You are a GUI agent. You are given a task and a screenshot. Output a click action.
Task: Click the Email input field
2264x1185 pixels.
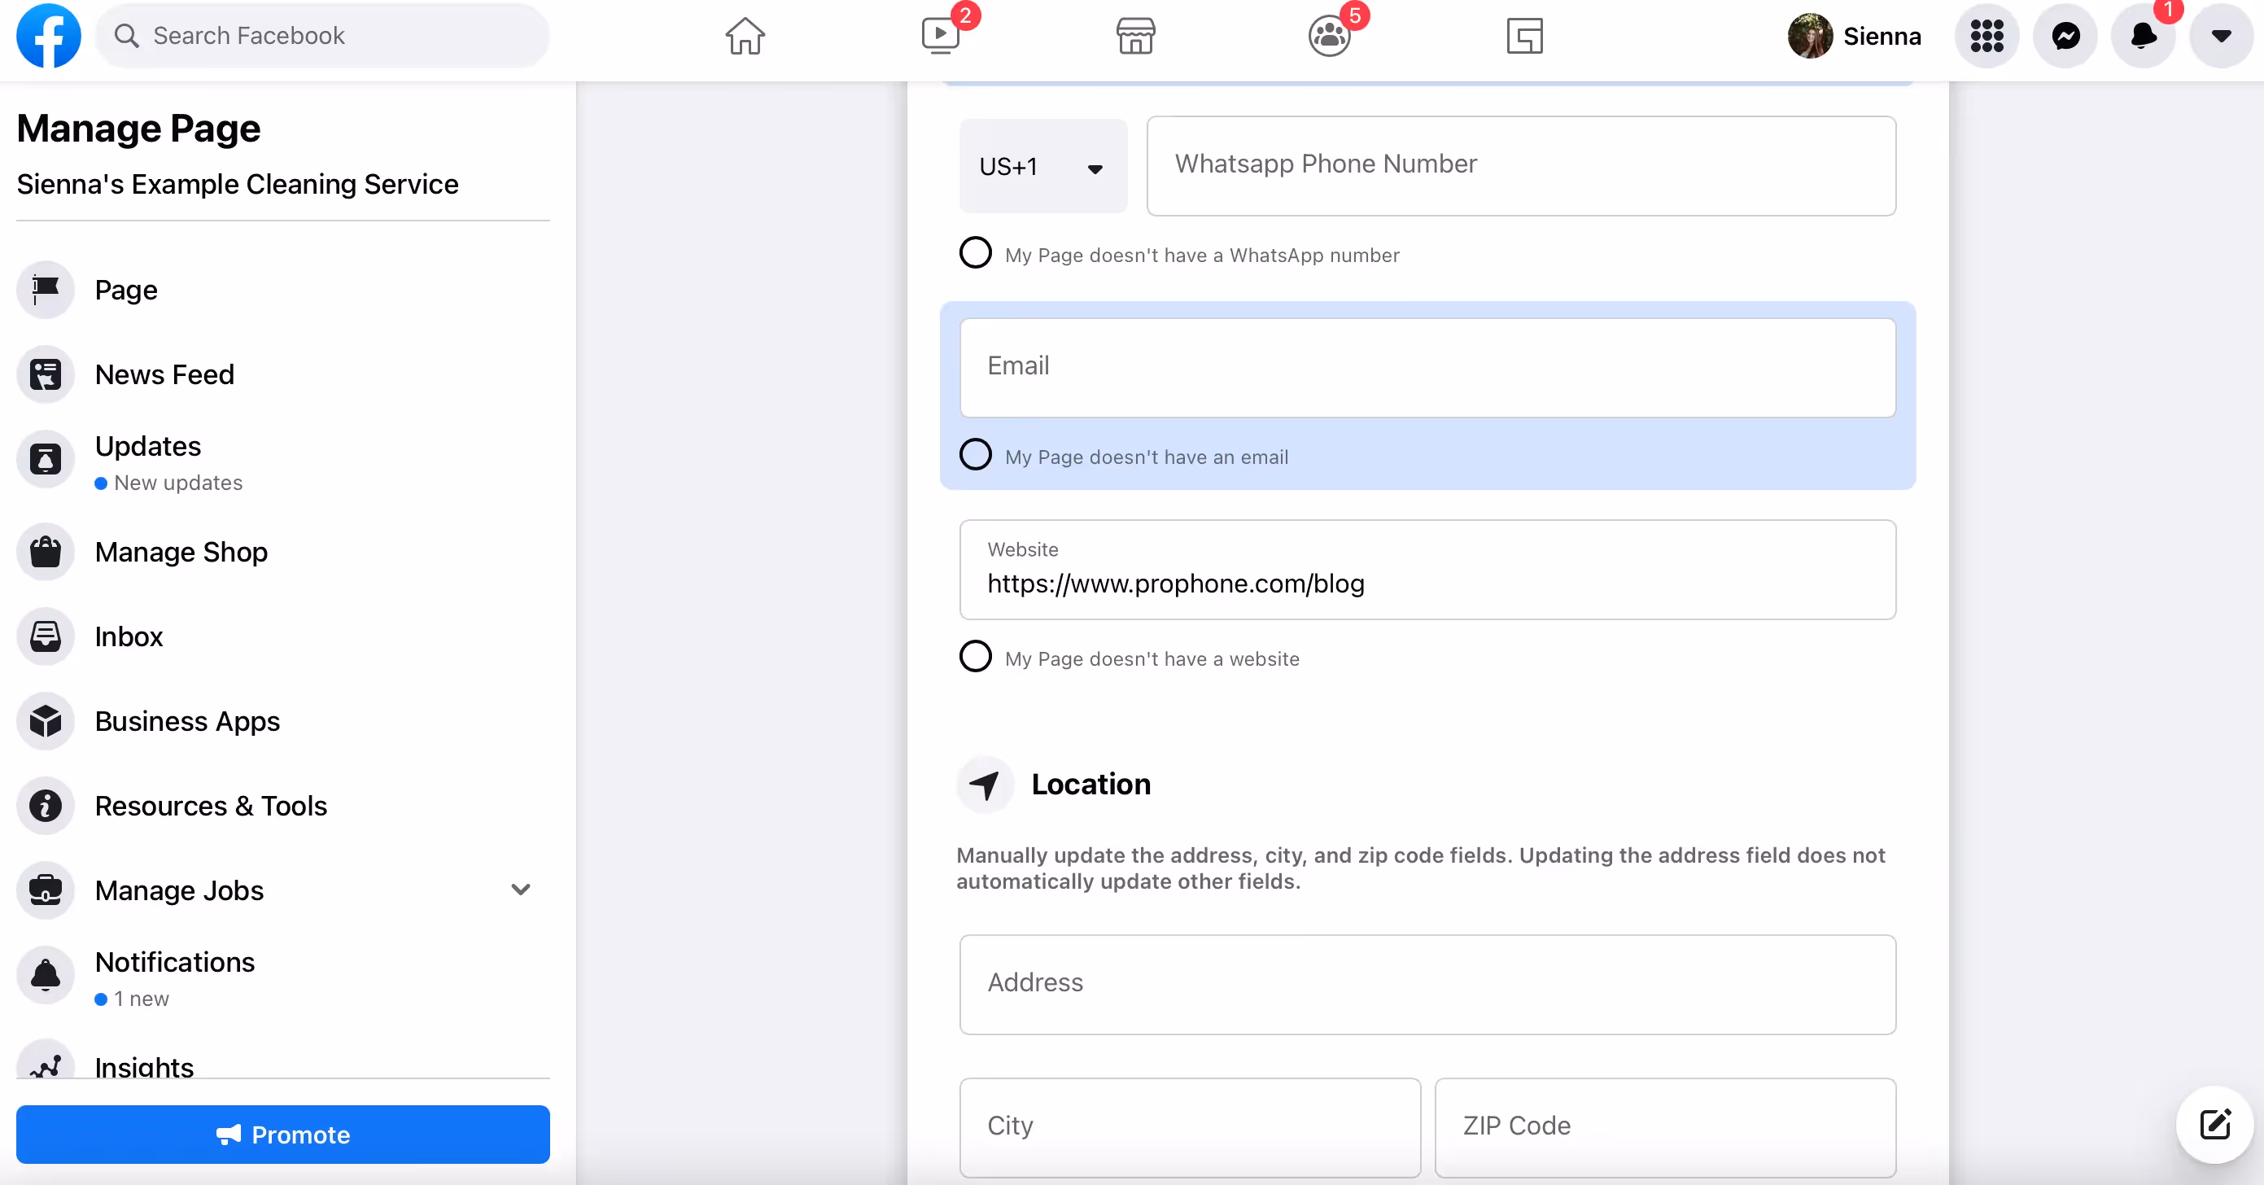point(1427,367)
